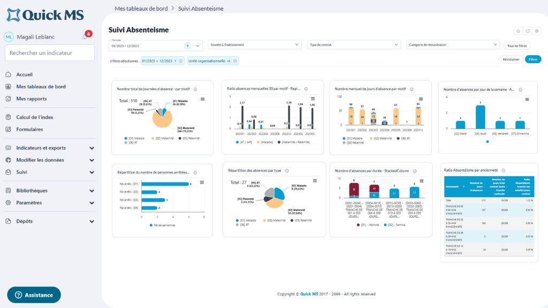Click the export/share dashboard icon at top right
This screenshot has width=548, height=308.
pyautogui.click(x=527, y=31)
